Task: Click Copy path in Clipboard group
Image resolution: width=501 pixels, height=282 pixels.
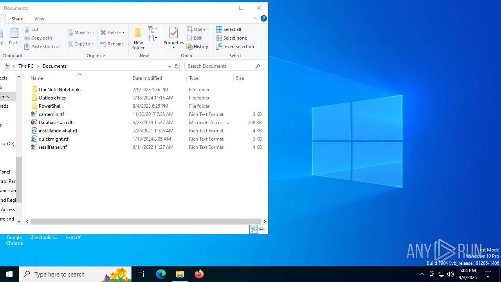Action: pyautogui.click(x=38, y=38)
